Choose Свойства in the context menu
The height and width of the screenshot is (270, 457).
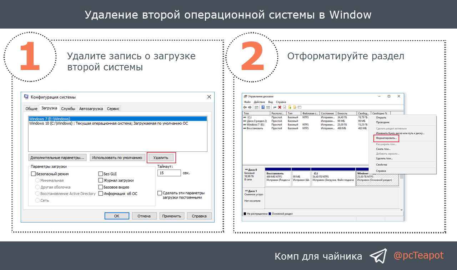tap(381, 165)
